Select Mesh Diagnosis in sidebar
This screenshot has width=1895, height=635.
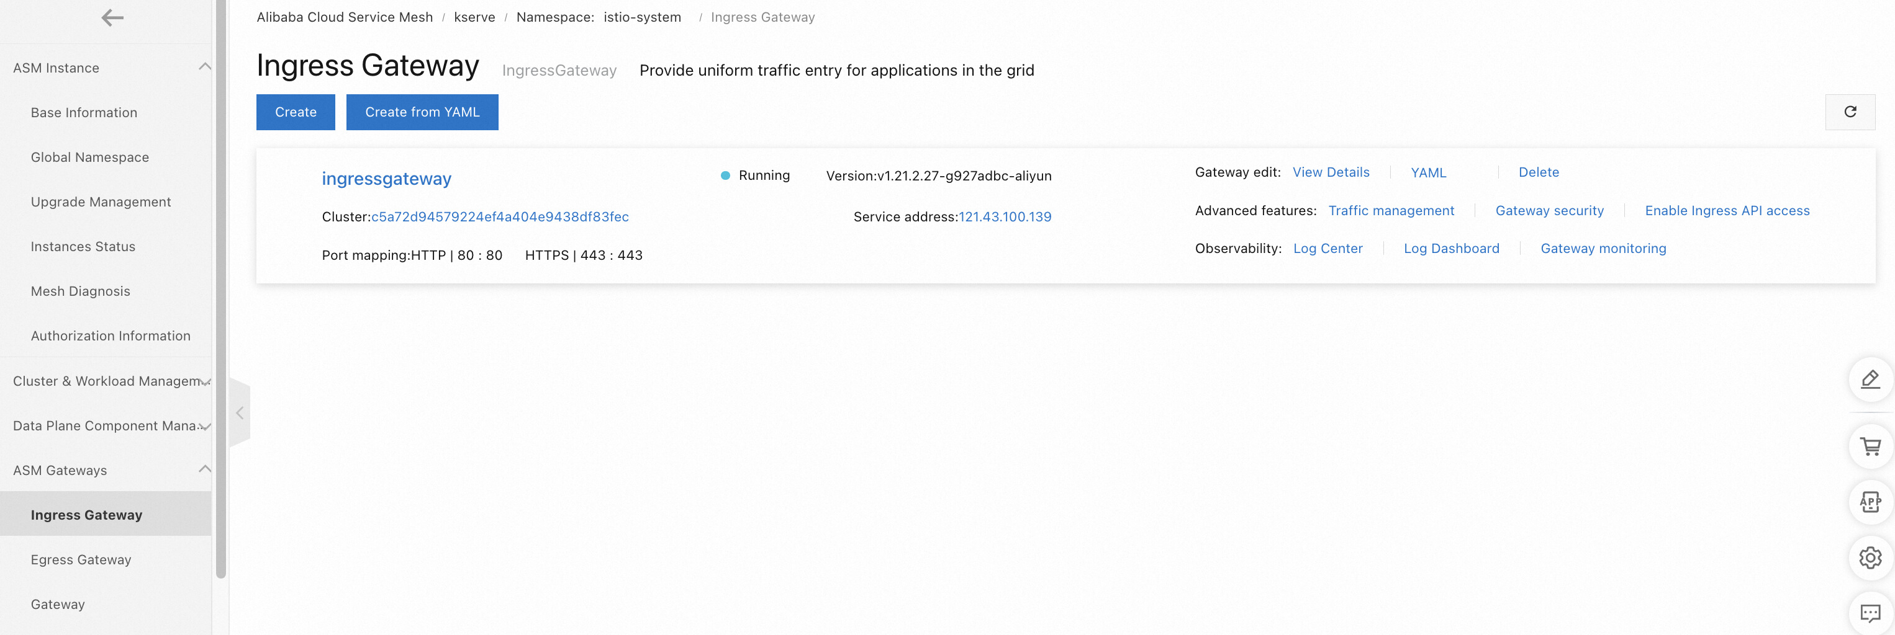(80, 291)
